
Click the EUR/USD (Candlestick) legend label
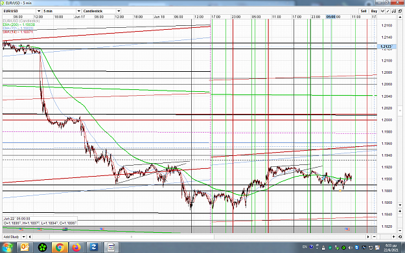click(x=21, y=21)
